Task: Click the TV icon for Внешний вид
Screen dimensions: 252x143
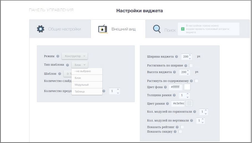Action: click(103, 29)
